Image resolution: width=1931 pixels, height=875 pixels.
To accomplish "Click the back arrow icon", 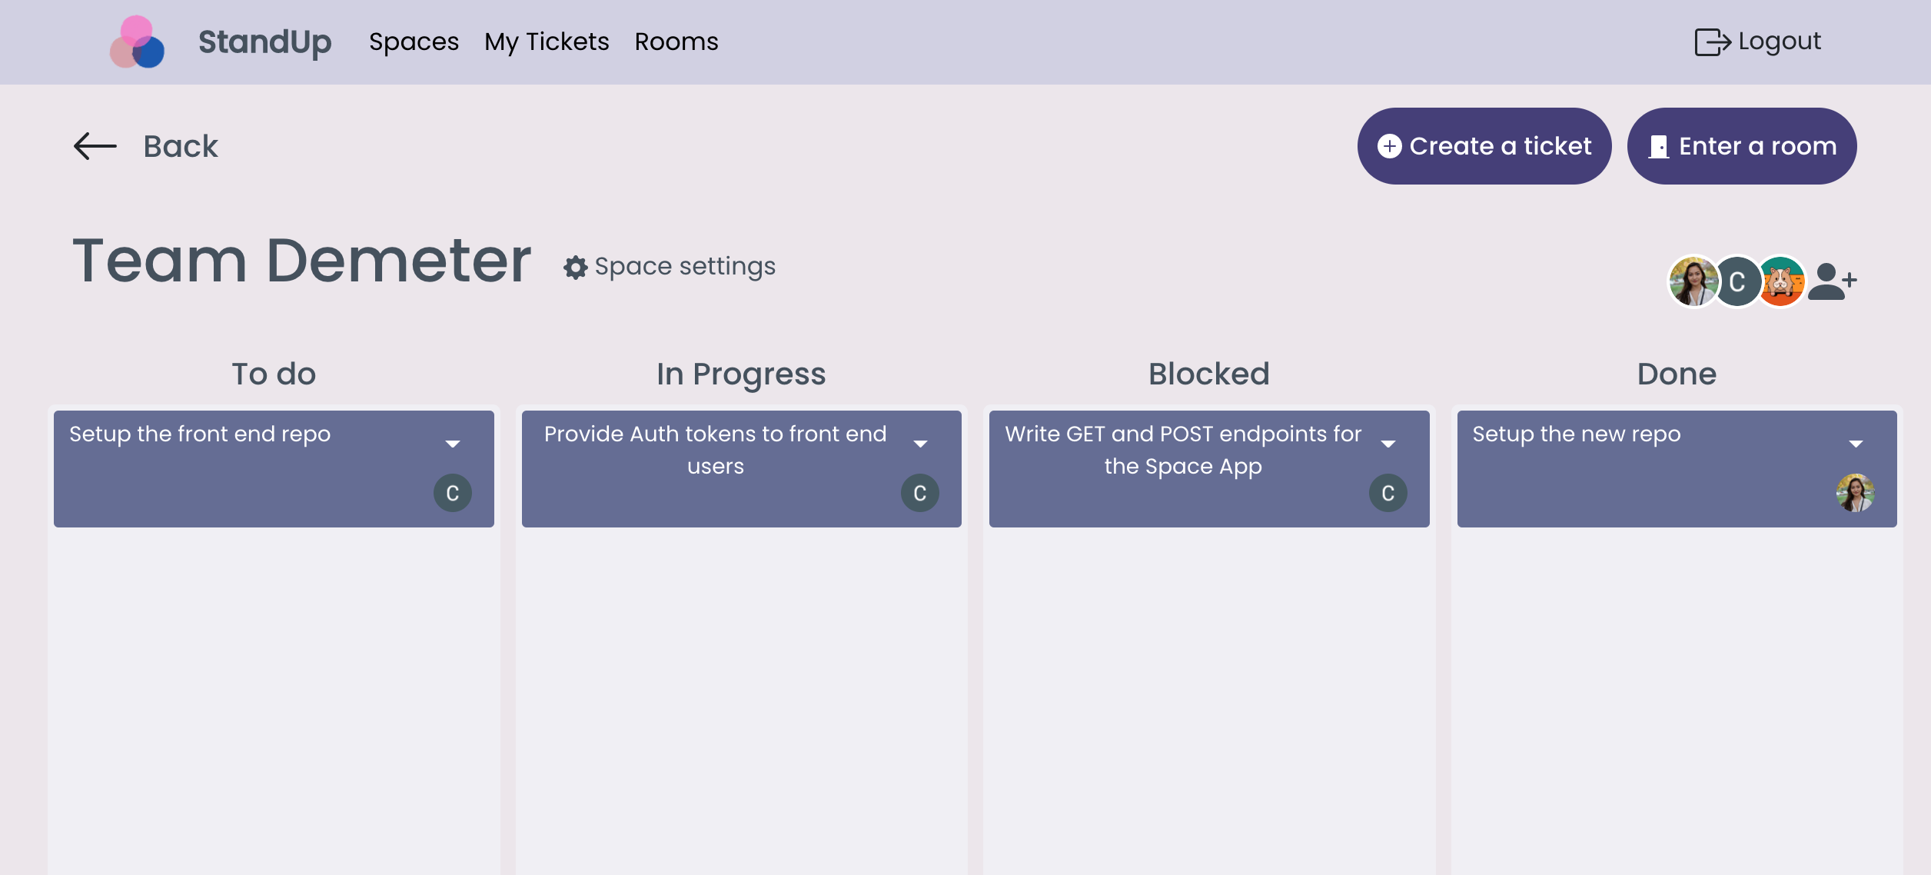I will click(95, 146).
